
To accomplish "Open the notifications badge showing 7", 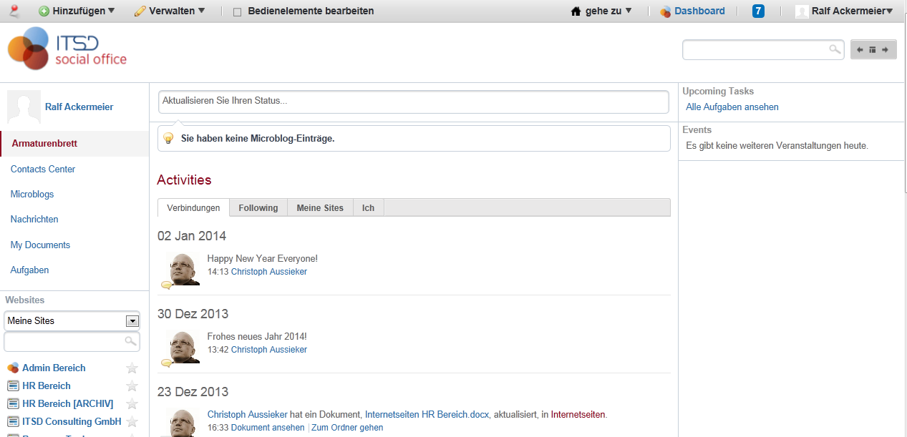I will pyautogui.click(x=758, y=11).
